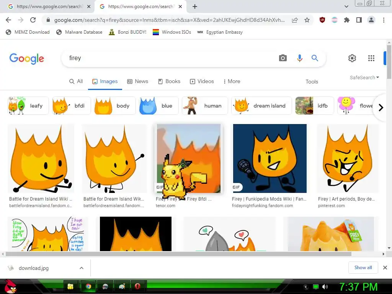Open the Firey and stone hearts image

click(230, 234)
